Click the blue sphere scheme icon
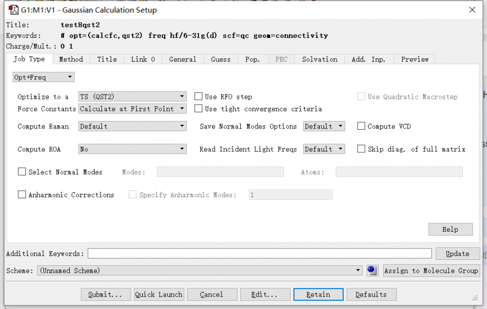Image resolution: width=487 pixels, height=309 pixels. tap(372, 271)
